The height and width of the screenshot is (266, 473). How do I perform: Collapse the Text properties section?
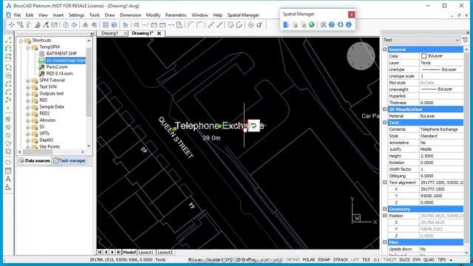384,123
